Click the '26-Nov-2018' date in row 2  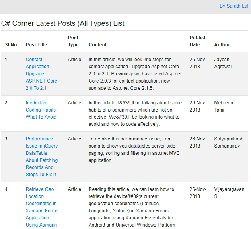tap(198, 106)
